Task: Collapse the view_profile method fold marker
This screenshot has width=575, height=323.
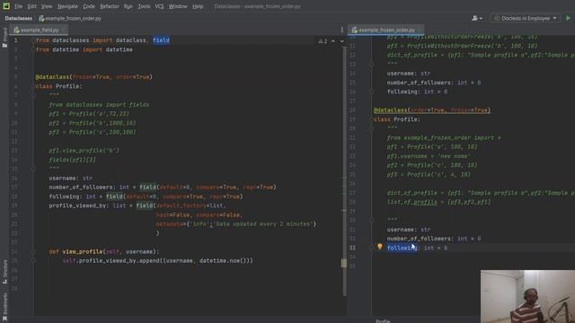Action: coord(33,251)
